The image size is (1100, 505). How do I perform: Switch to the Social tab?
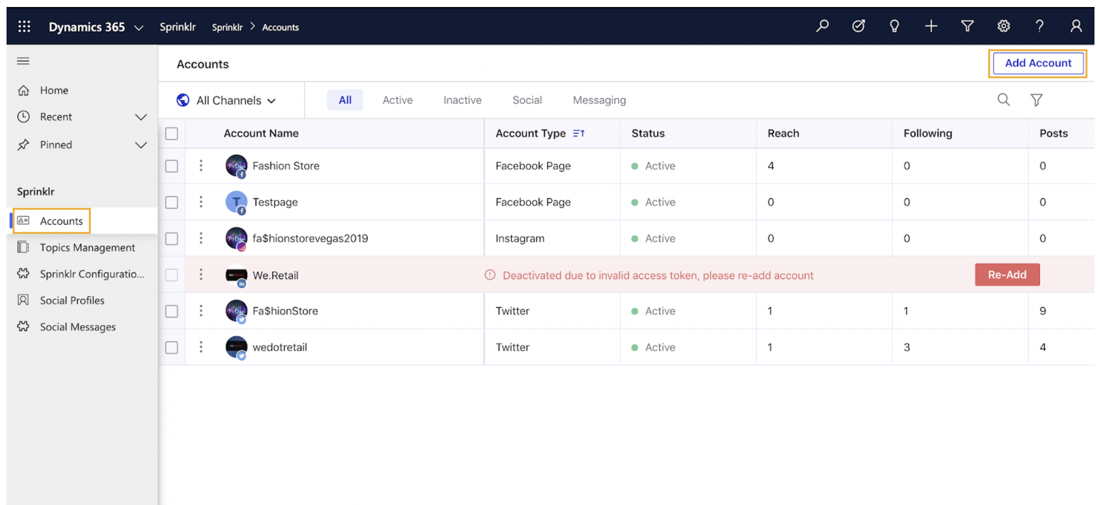pos(527,100)
